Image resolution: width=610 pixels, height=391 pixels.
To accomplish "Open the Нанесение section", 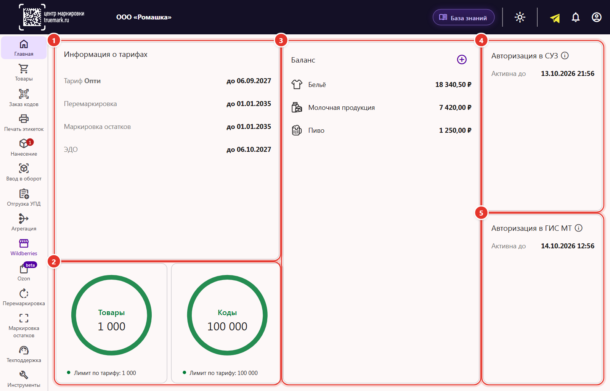I will tap(24, 148).
